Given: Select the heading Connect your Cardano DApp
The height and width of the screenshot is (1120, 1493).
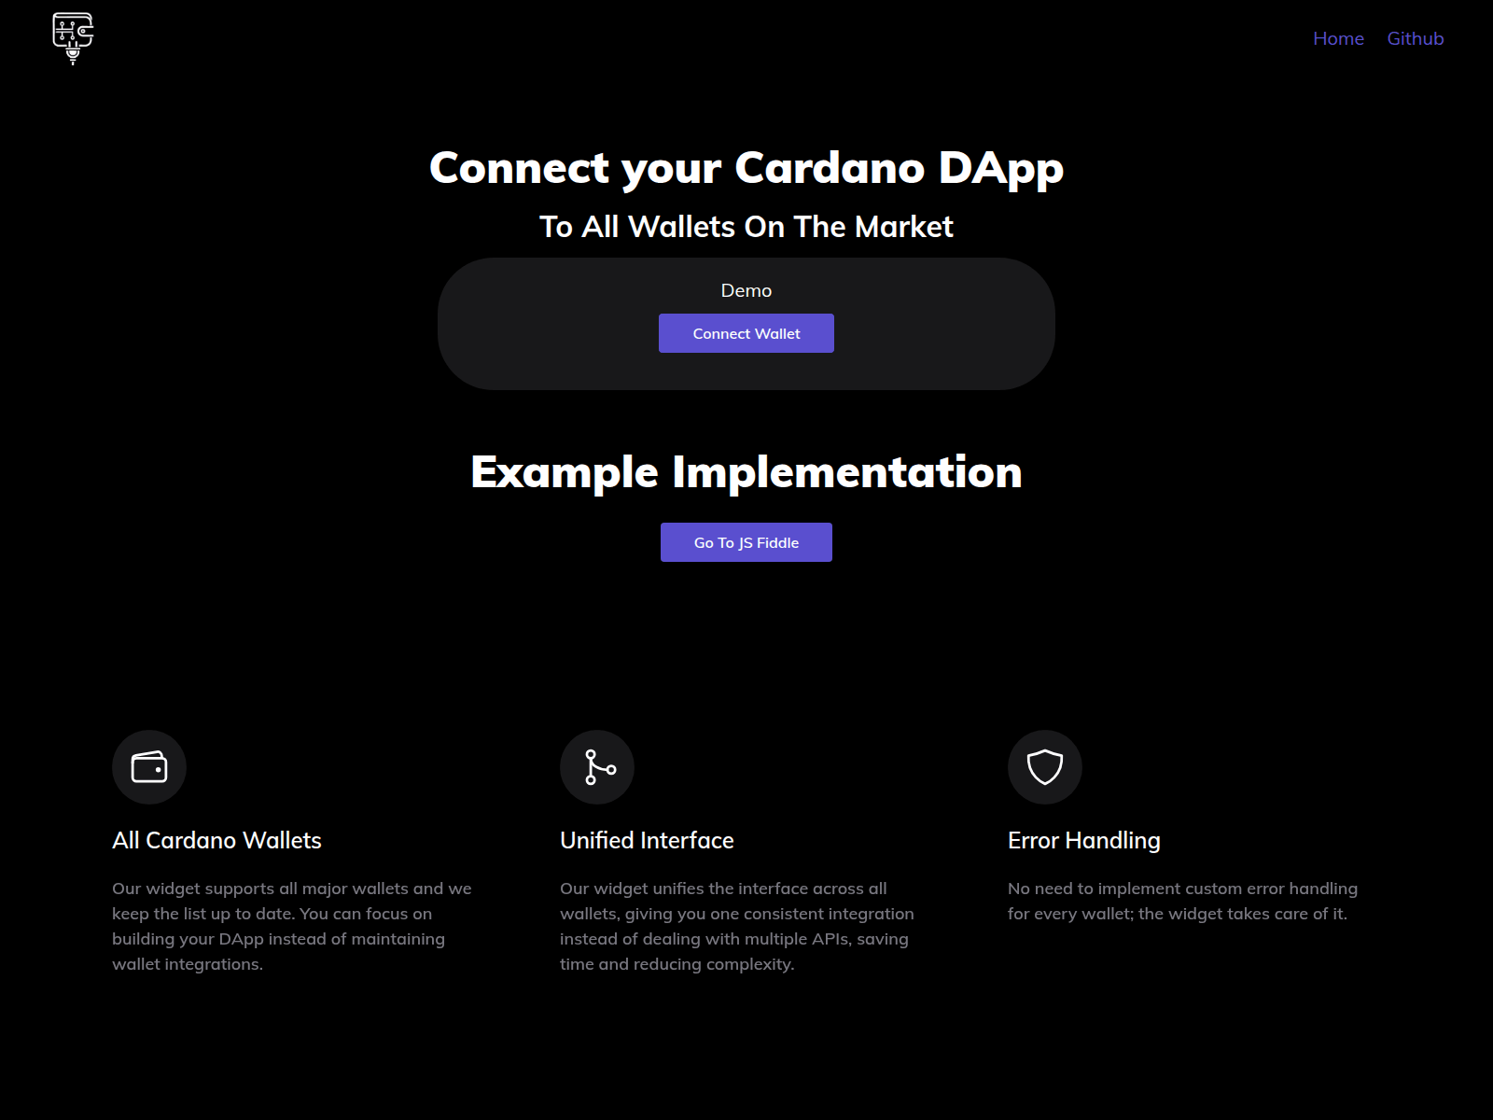Looking at the screenshot, I should 746,168.
